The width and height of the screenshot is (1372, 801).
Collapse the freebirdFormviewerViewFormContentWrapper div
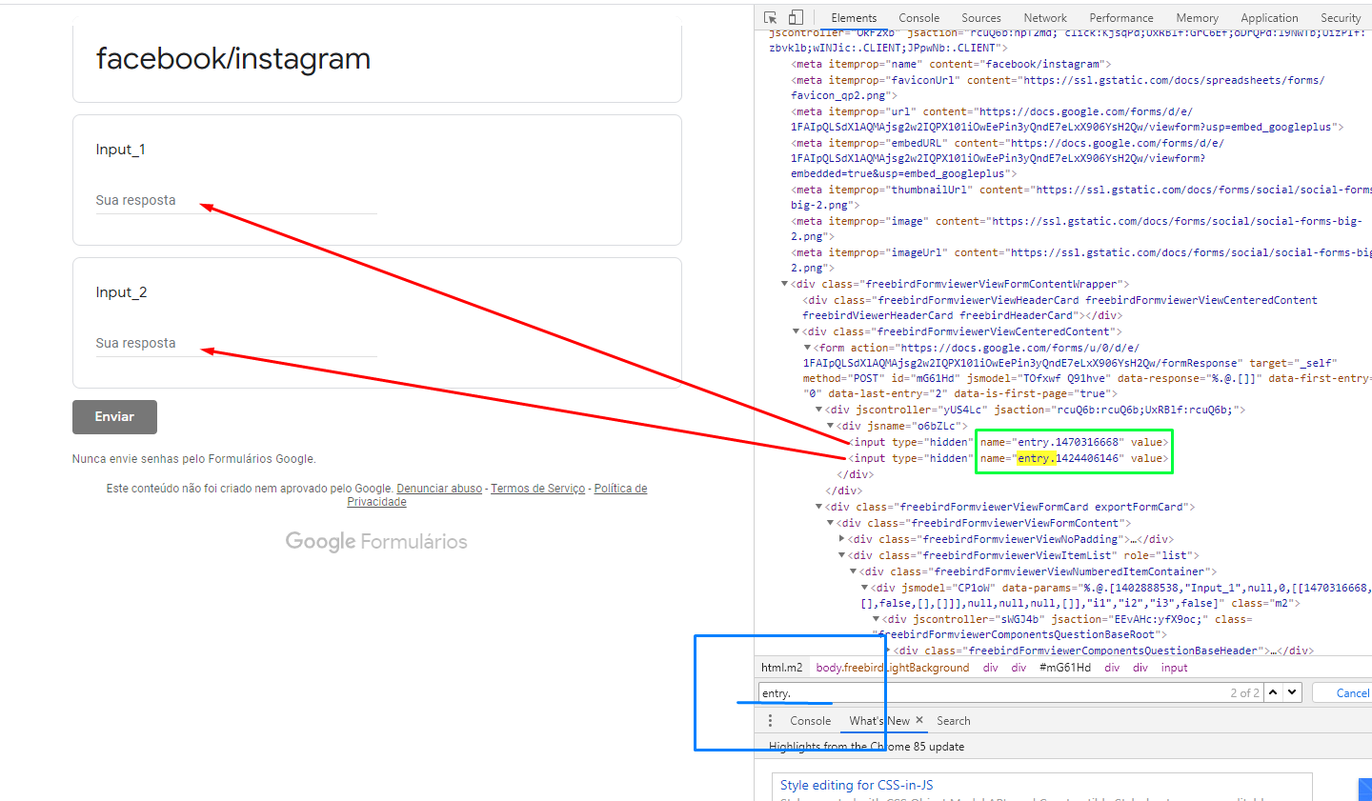coord(784,284)
